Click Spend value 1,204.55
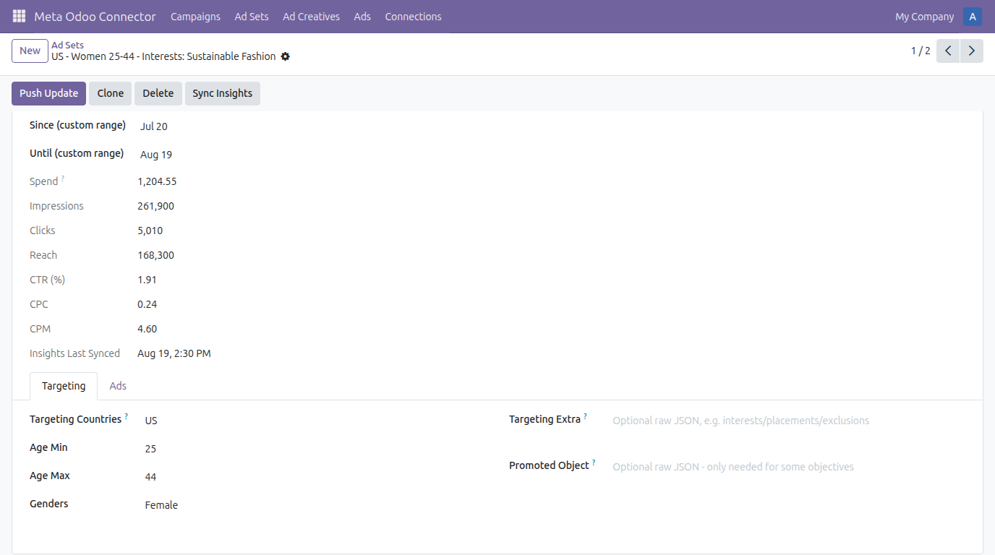Image resolution: width=995 pixels, height=555 pixels. coord(157,181)
